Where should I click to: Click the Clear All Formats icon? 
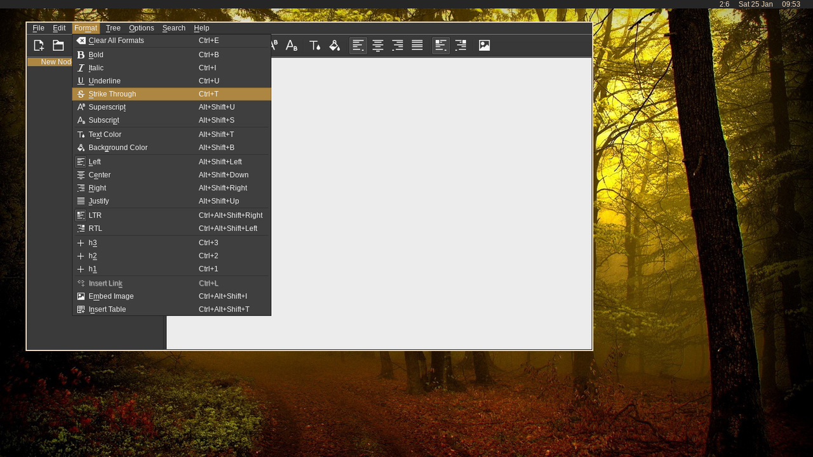(x=81, y=41)
